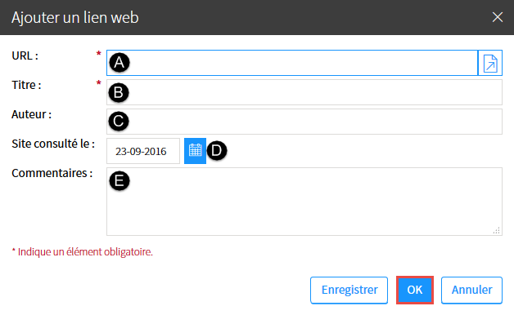The width and height of the screenshot is (514, 315).
Task: Click the black circle marker labeled B
Action: coord(119,92)
